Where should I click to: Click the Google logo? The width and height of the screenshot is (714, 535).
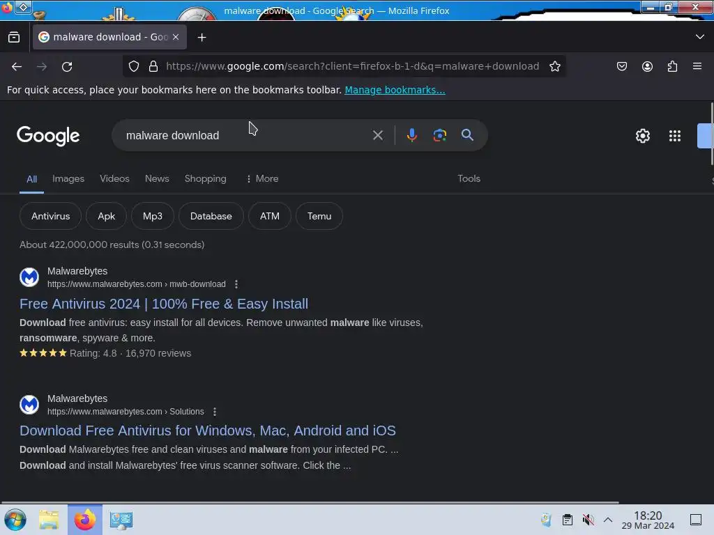[48, 136]
